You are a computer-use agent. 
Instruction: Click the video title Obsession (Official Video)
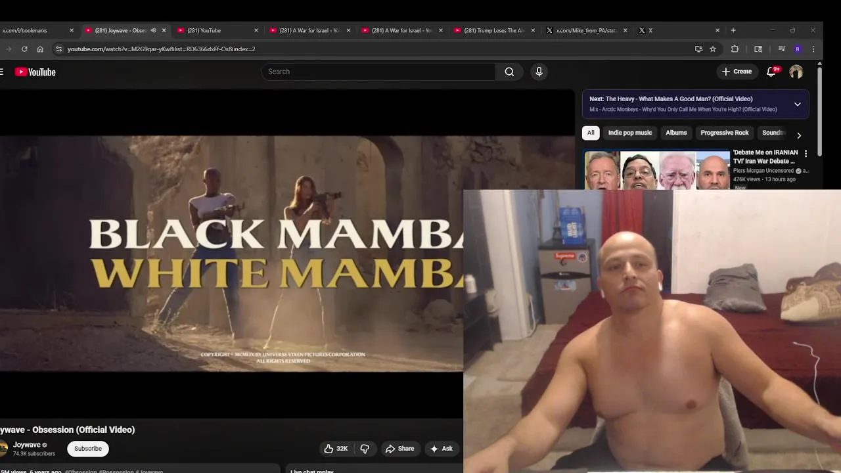(67, 430)
